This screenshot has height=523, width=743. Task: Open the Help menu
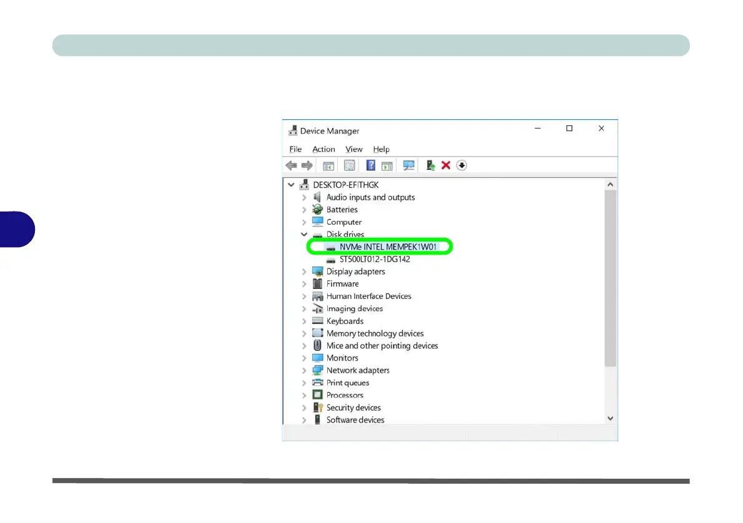coord(381,149)
